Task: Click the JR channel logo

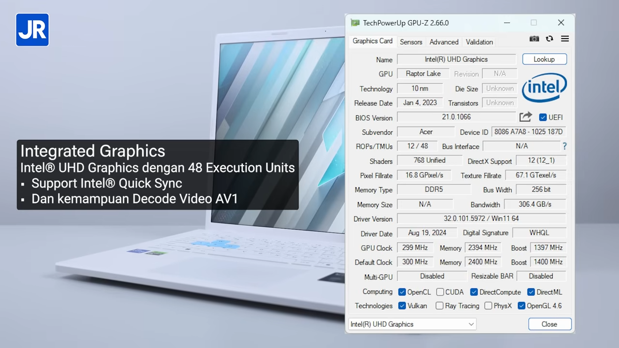Action: pyautogui.click(x=32, y=30)
